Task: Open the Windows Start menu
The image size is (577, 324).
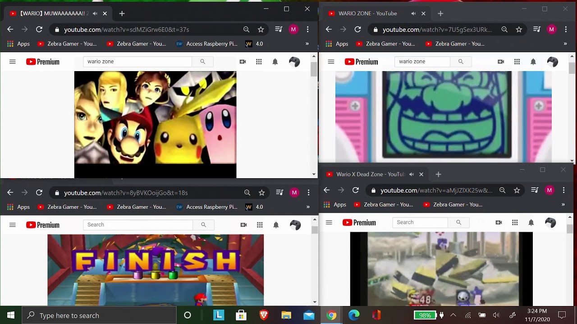Action: pos(11,315)
